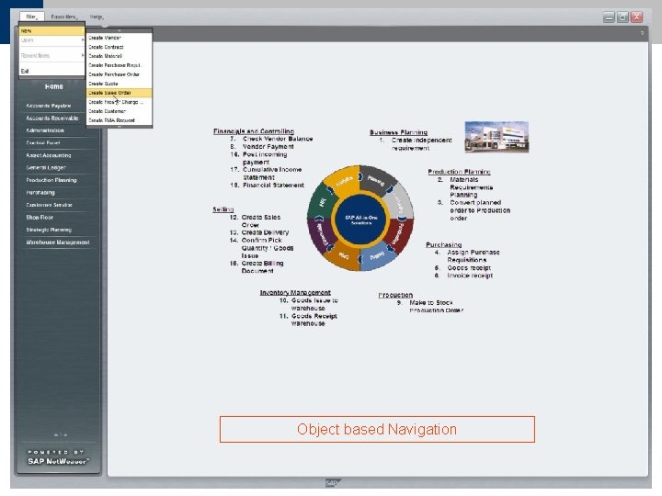Open Control Panel in the sidebar

click(x=43, y=143)
